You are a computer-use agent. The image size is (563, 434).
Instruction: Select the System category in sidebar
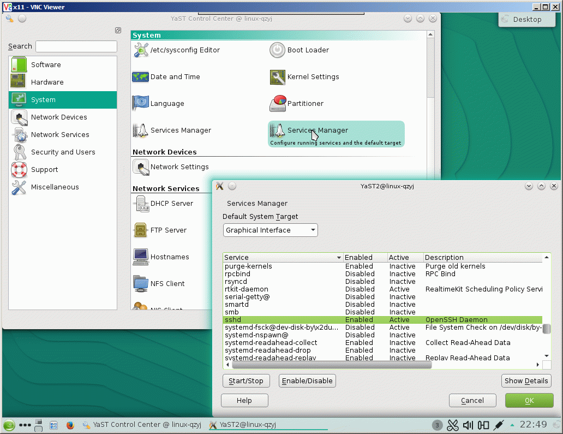pos(63,100)
